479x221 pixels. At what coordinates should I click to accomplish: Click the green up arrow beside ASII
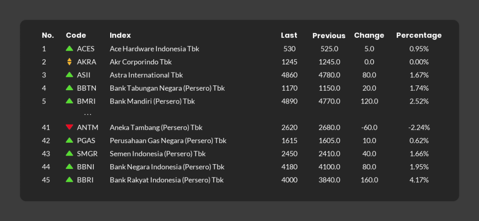[x=69, y=74]
